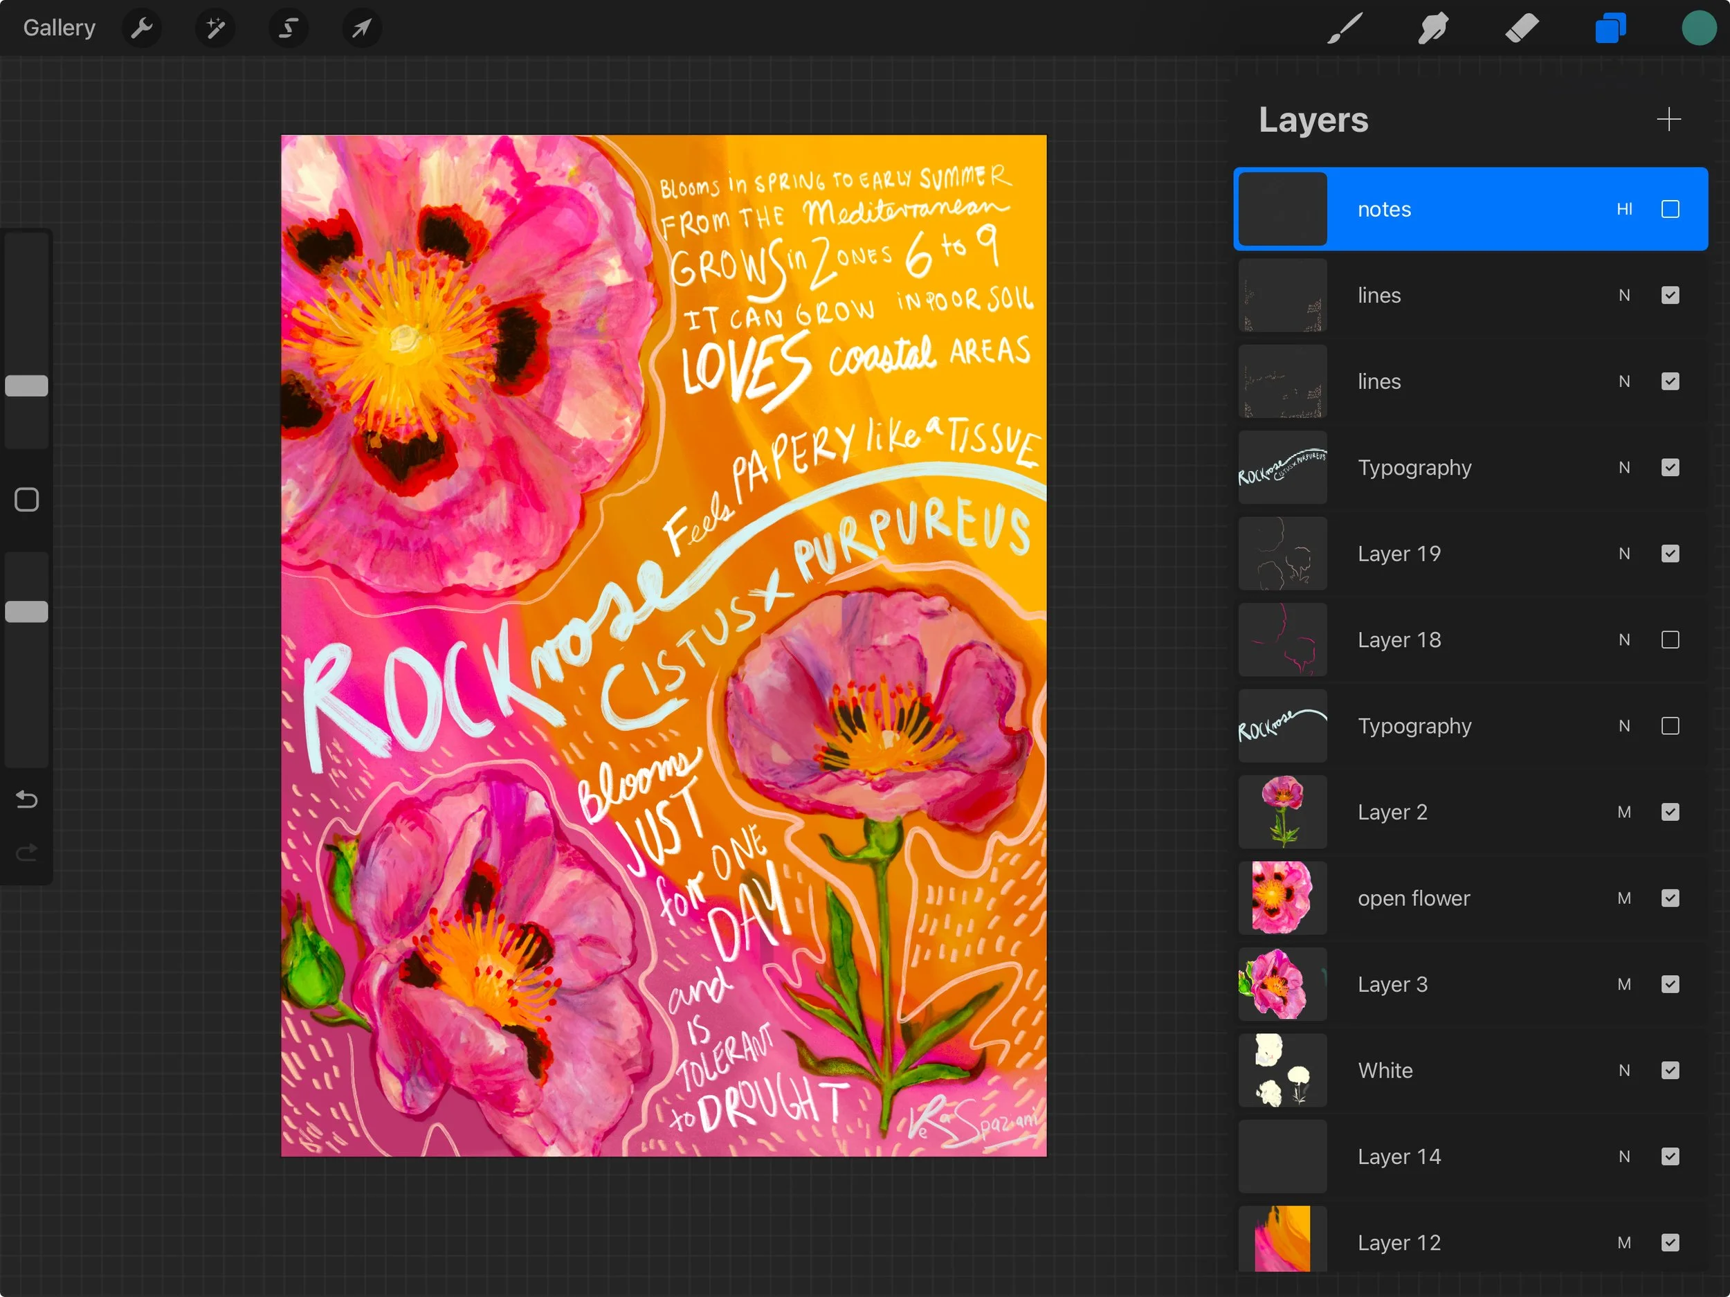Select the Smudge tool
The width and height of the screenshot is (1730, 1297).
1433,28
